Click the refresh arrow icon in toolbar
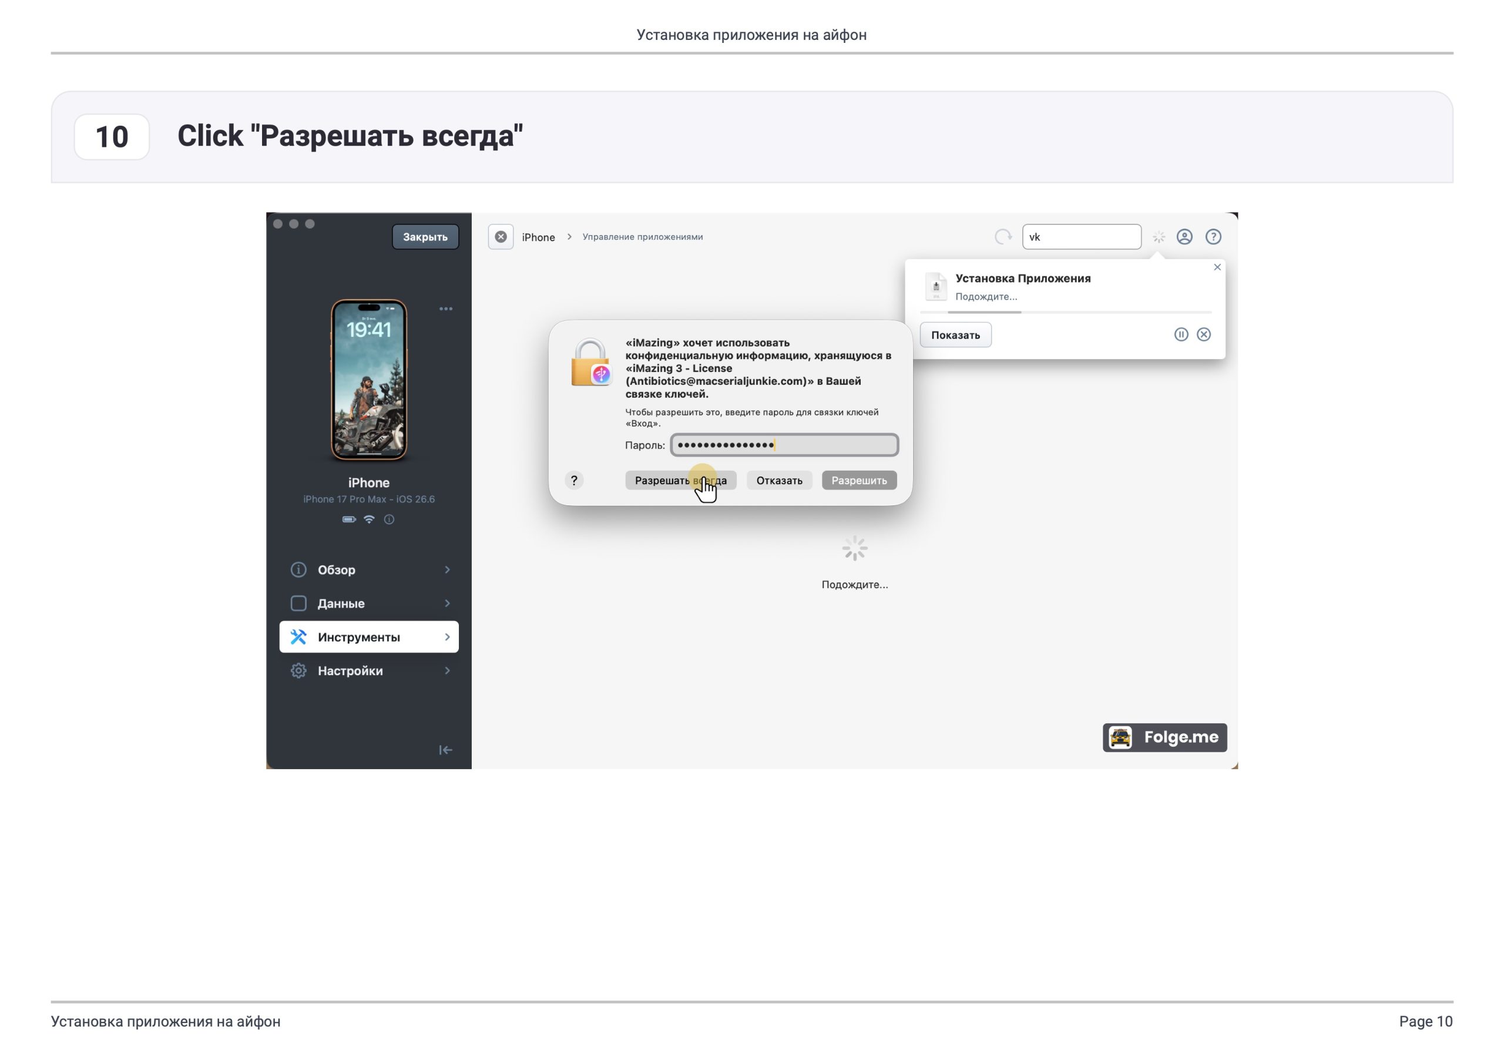Viewport: 1504px width, 1063px height. point(1003,237)
